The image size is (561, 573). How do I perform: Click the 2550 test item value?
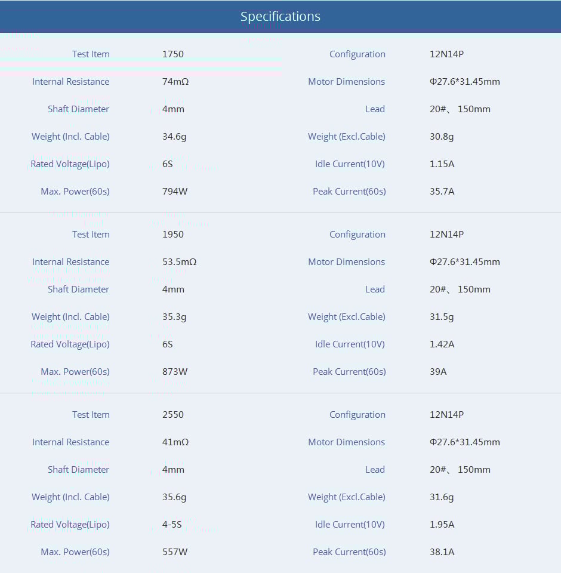point(173,415)
